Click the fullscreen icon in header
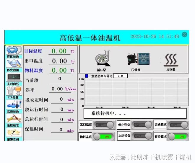Image resolution: width=195 pixels, height=163 pixels. pos(184,35)
